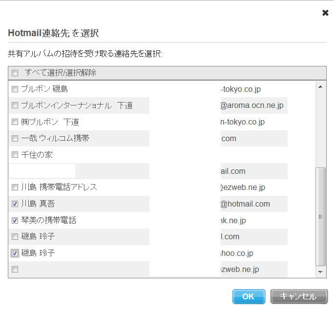
Task: Check the unnamed contact with zweb.ne.jp
Action: 15,269
